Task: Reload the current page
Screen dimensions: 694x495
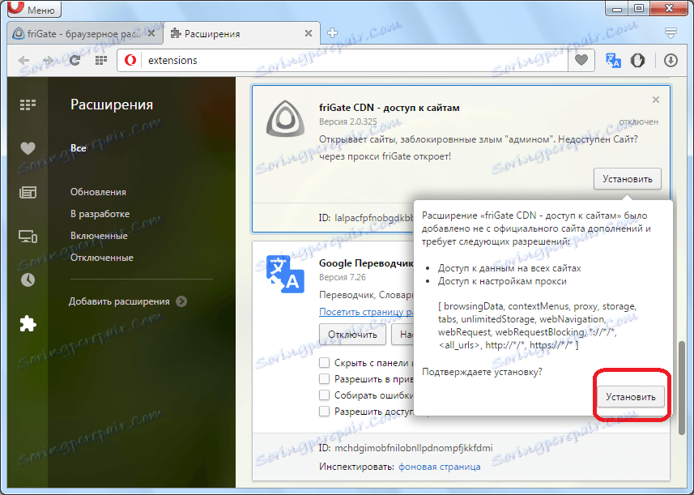Action: pyautogui.click(x=75, y=60)
